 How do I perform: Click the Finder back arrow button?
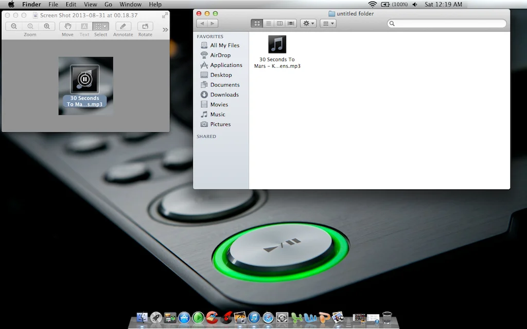(202, 24)
